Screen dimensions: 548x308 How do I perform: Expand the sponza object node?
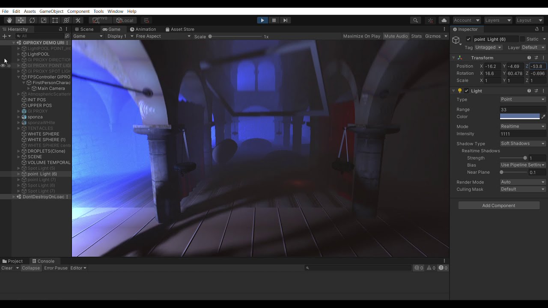point(19,117)
